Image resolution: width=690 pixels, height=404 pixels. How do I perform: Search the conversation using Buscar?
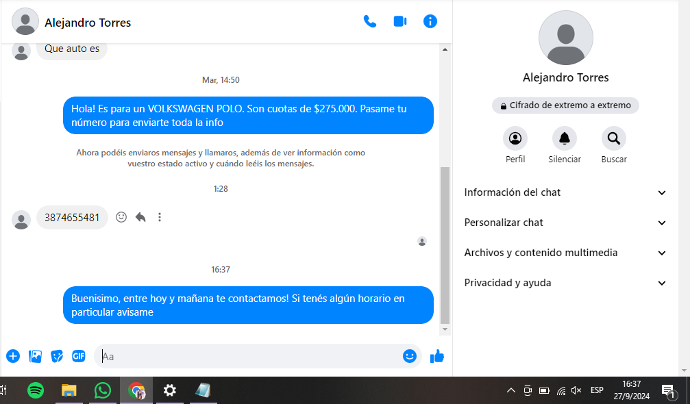pyautogui.click(x=613, y=139)
